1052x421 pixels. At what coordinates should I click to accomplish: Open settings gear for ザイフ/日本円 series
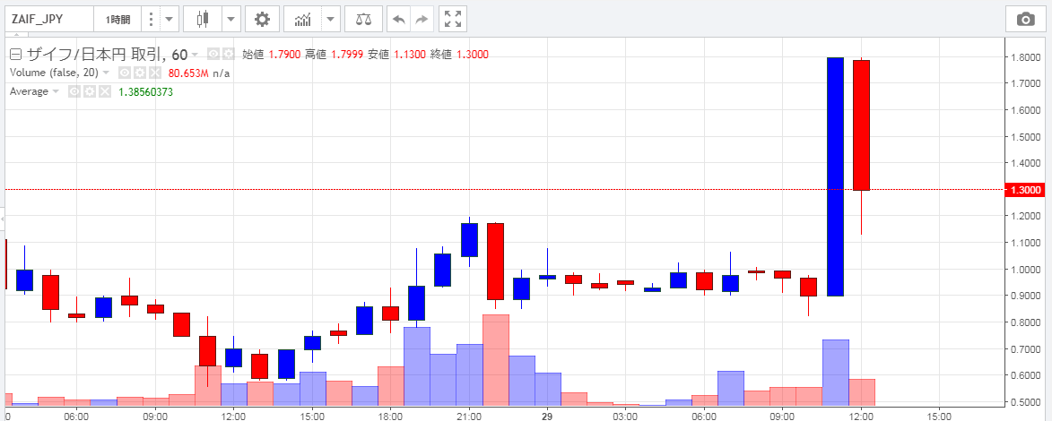[229, 55]
